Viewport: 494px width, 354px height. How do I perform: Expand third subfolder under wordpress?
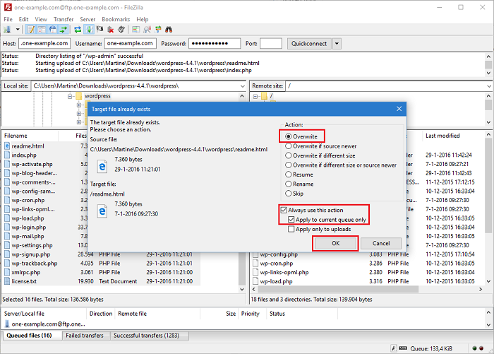pos(79,122)
